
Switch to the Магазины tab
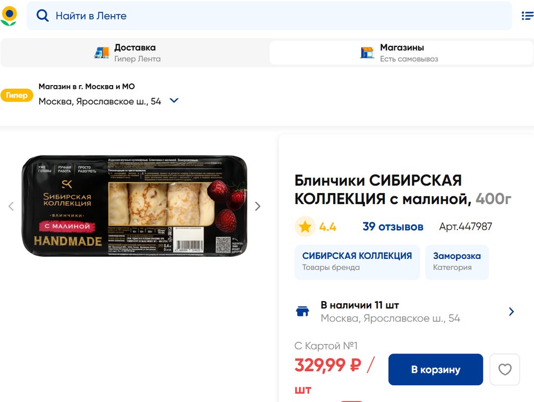401,53
